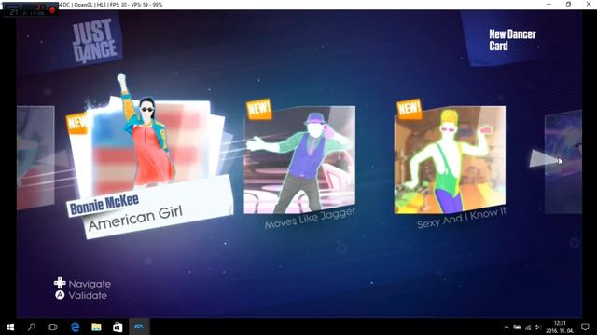Image resolution: width=597 pixels, height=335 pixels.
Task: Select the partially visible previous song card
Action: point(35,157)
